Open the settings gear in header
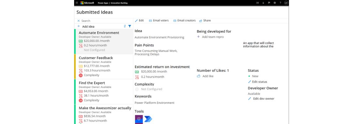 click(275, 3)
